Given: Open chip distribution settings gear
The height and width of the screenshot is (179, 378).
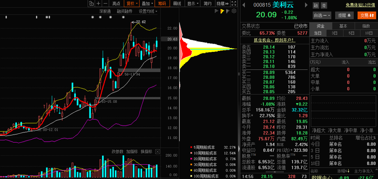Looking at the screenshot, I should [234, 11].
